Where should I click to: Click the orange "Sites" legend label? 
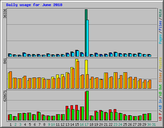click(x=160, y=77)
